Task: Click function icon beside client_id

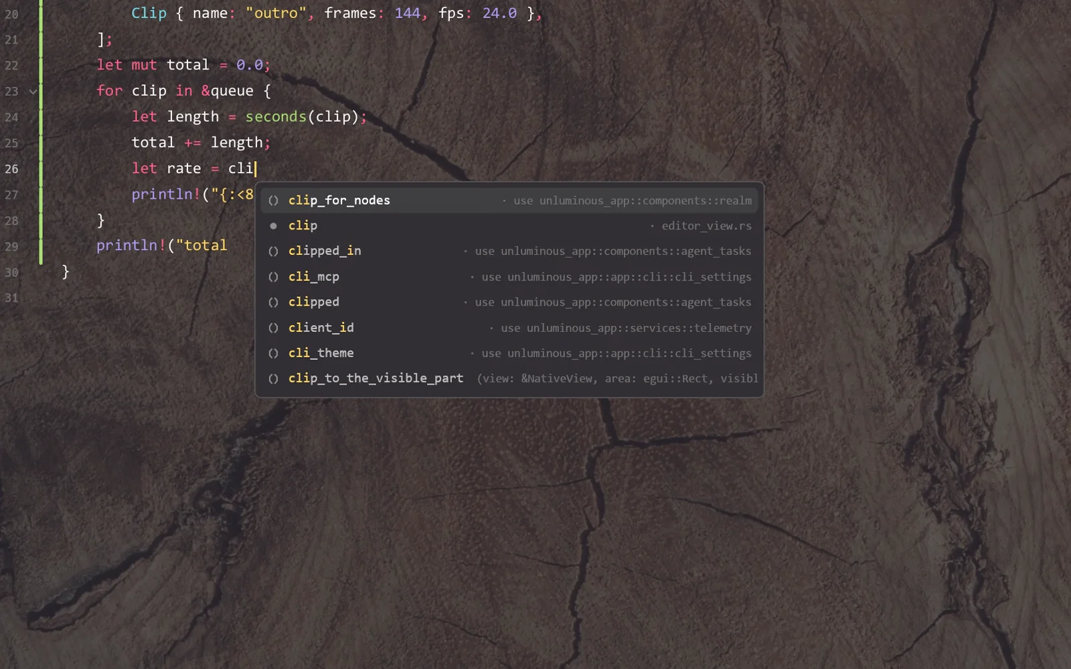Action: 273,328
